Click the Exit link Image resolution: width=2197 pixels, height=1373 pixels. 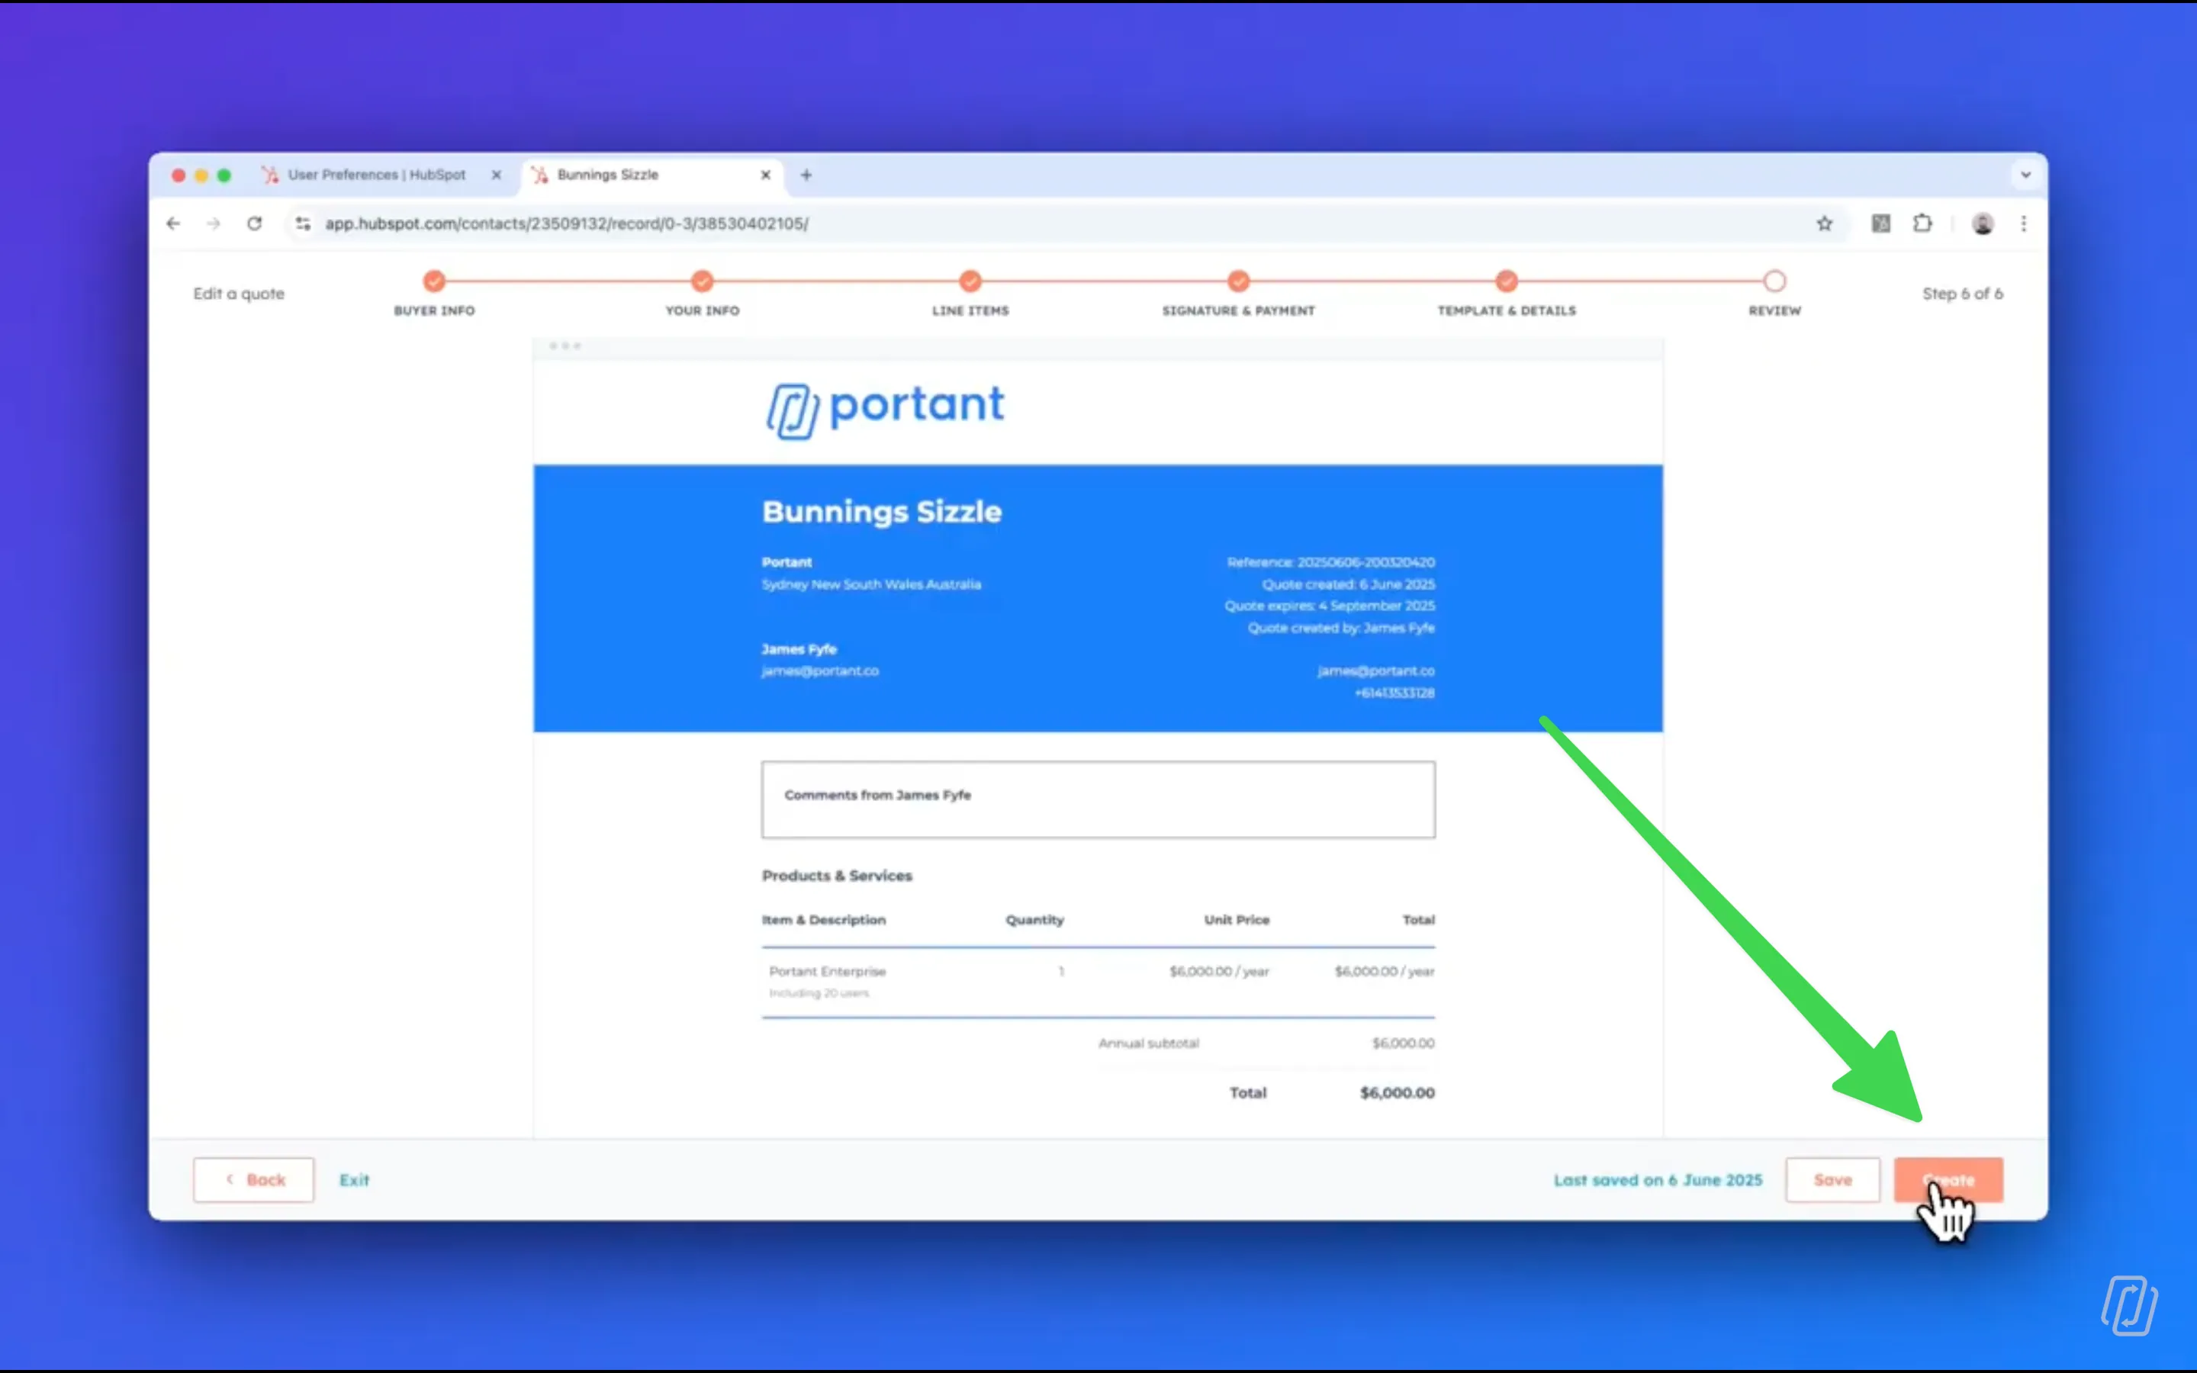coord(354,1179)
